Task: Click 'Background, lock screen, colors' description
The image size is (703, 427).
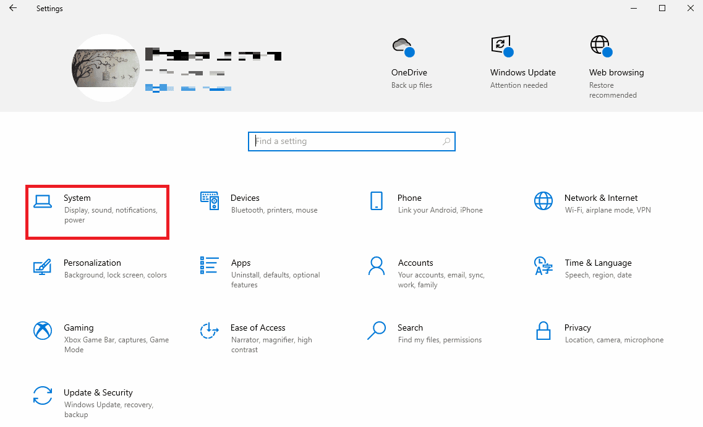Action: pyautogui.click(x=115, y=275)
